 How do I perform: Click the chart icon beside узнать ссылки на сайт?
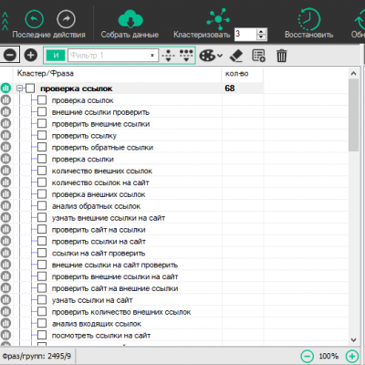(x=5, y=300)
